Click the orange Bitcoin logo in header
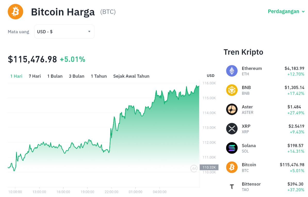The image size is (308, 197). coord(15,12)
